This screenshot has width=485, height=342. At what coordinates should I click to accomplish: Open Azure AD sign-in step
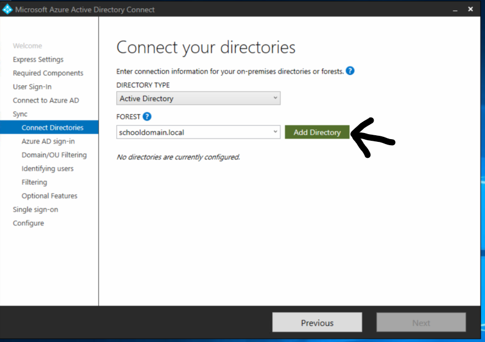(x=48, y=141)
